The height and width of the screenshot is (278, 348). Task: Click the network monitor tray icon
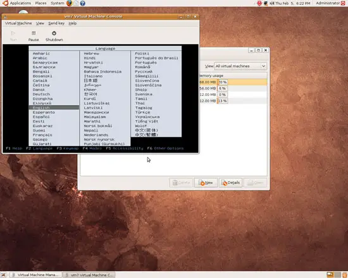click(x=266, y=3)
